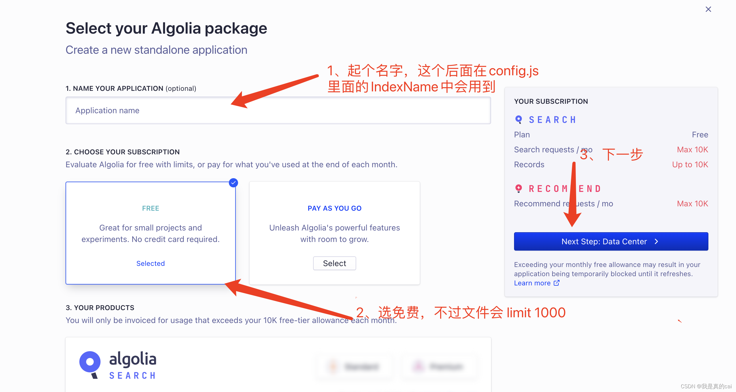Click the algolia SEARCH product title
The image size is (736, 392).
(133, 365)
